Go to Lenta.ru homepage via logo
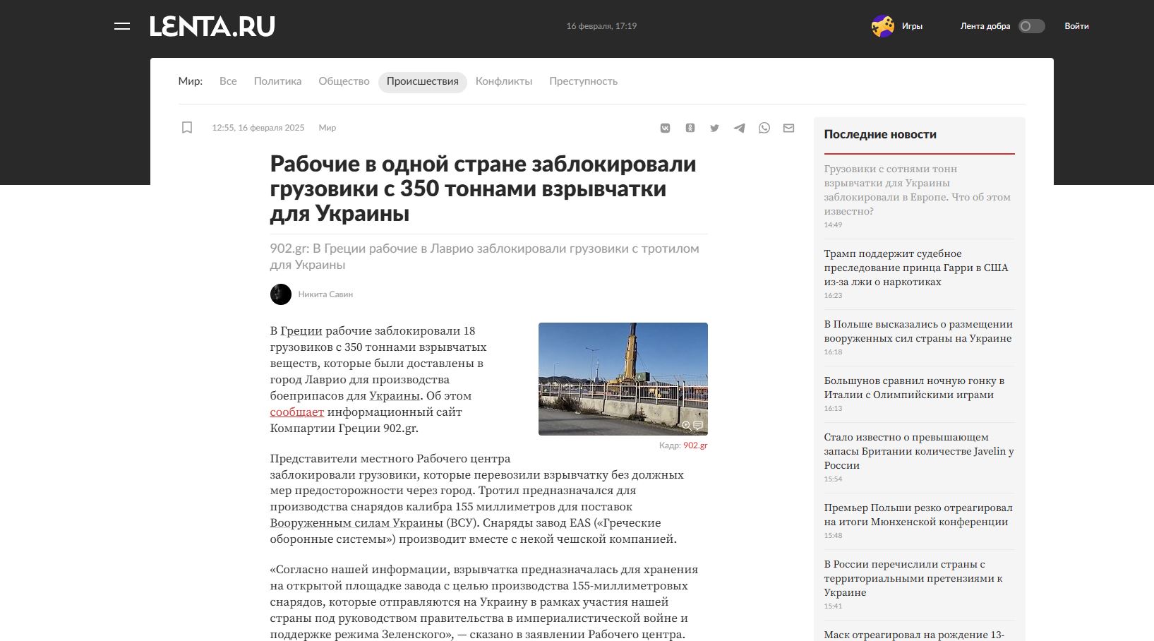The width and height of the screenshot is (1154, 641). point(212,26)
